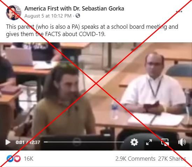Expand video to fullscreen

click(x=149, y=142)
